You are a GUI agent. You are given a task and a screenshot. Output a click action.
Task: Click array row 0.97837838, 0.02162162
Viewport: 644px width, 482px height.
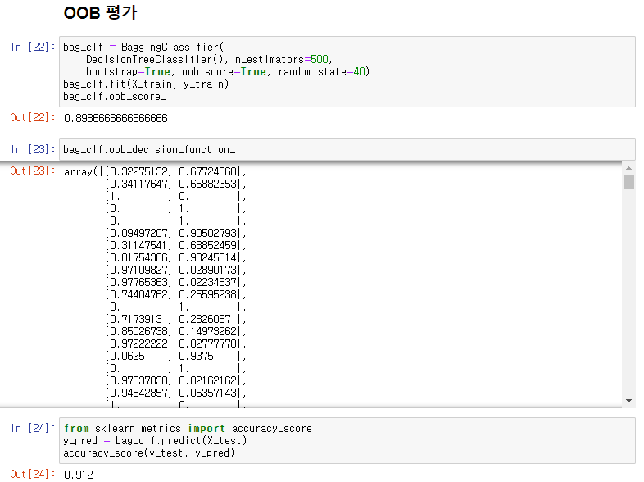[175, 380]
